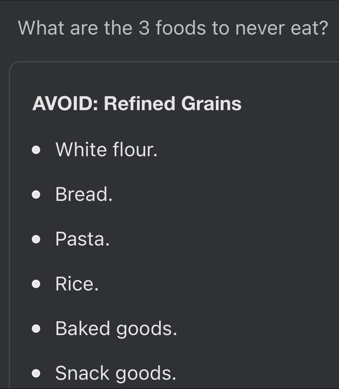Click the bullet dot beside Rice

[36, 284]
